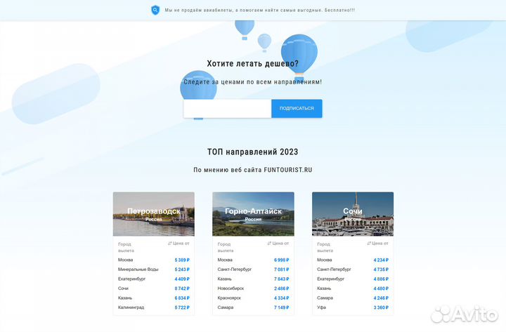The image size is (506, 332).
Task: Select price 4 246 ₽ from Самара to Сочи
Action: coord(381,298)
